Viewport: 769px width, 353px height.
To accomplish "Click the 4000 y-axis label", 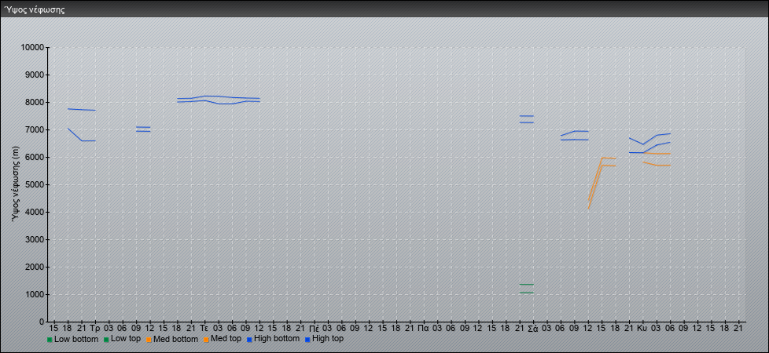I will point(35,212).
